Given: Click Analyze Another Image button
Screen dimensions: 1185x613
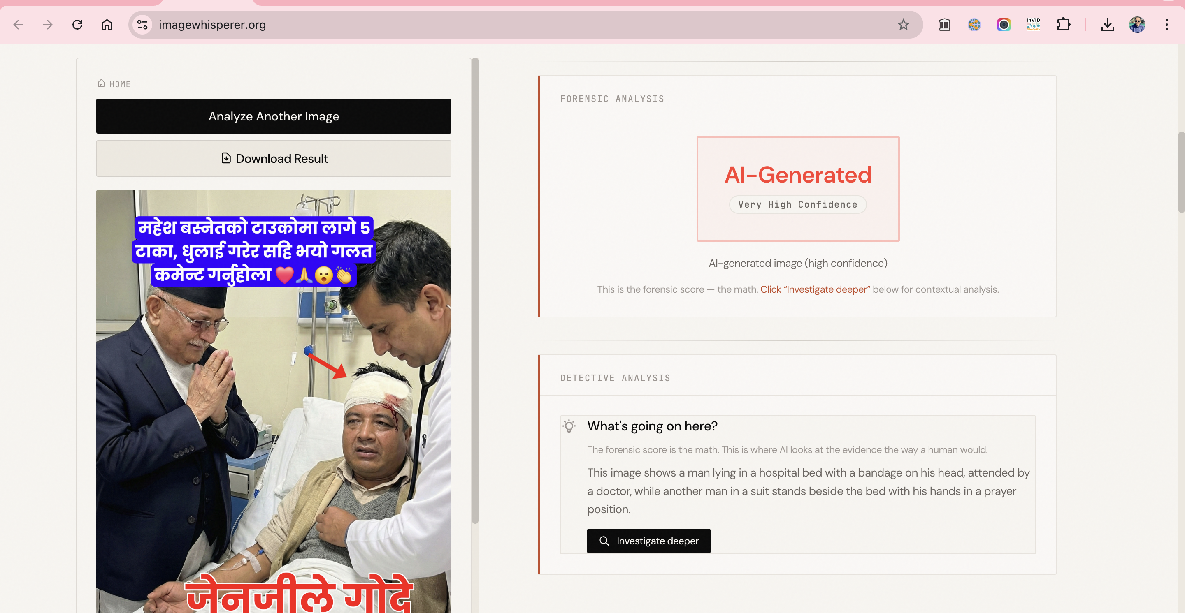Looking at the screenshot, I should point(273,116).
